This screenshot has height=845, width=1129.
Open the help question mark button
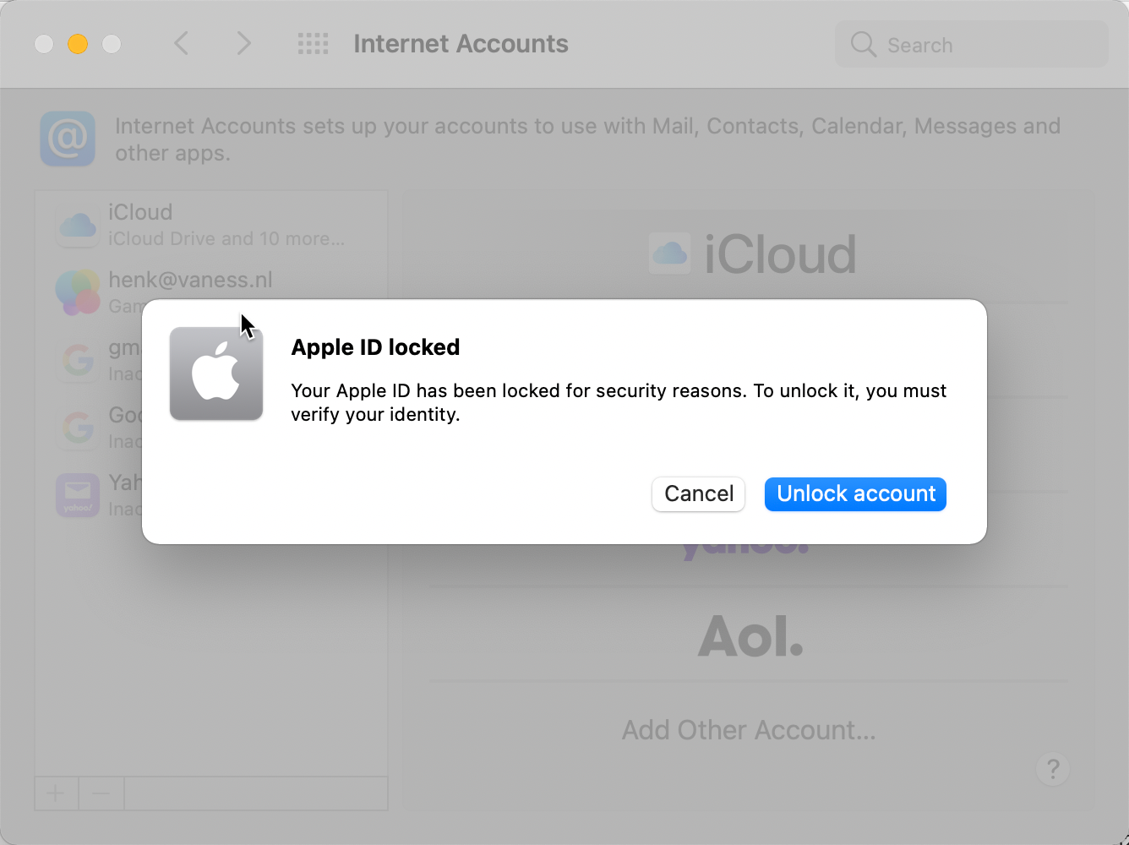pyautogui.click(x=1053, y=769)
